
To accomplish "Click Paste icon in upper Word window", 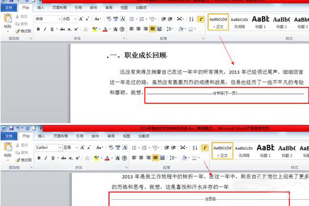I will click(8, 18).
